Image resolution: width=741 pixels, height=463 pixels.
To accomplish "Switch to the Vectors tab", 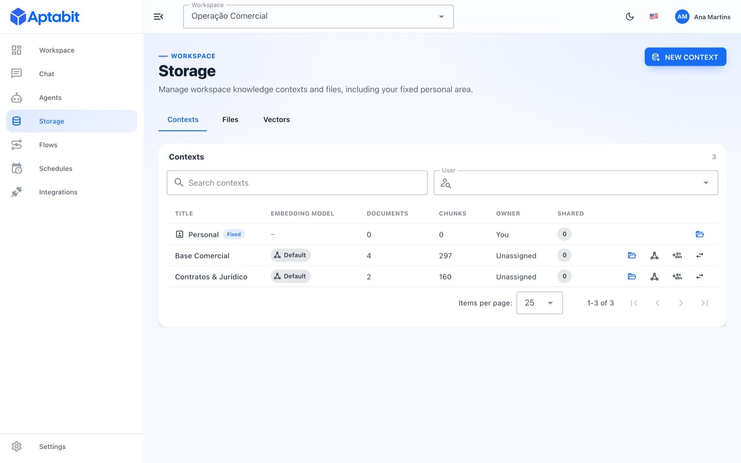I will pos(276,119).
